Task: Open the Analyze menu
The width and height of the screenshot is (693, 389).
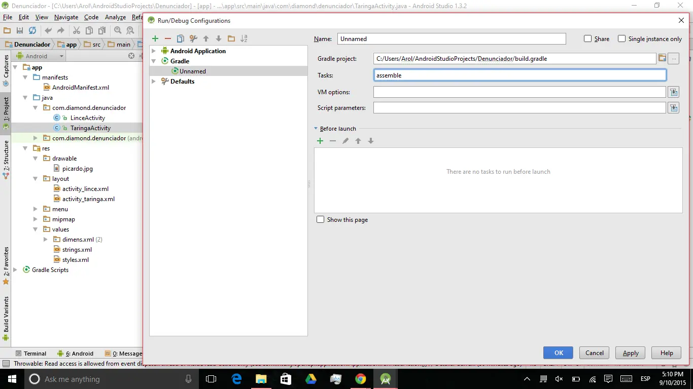Action: tap(115, 17)
